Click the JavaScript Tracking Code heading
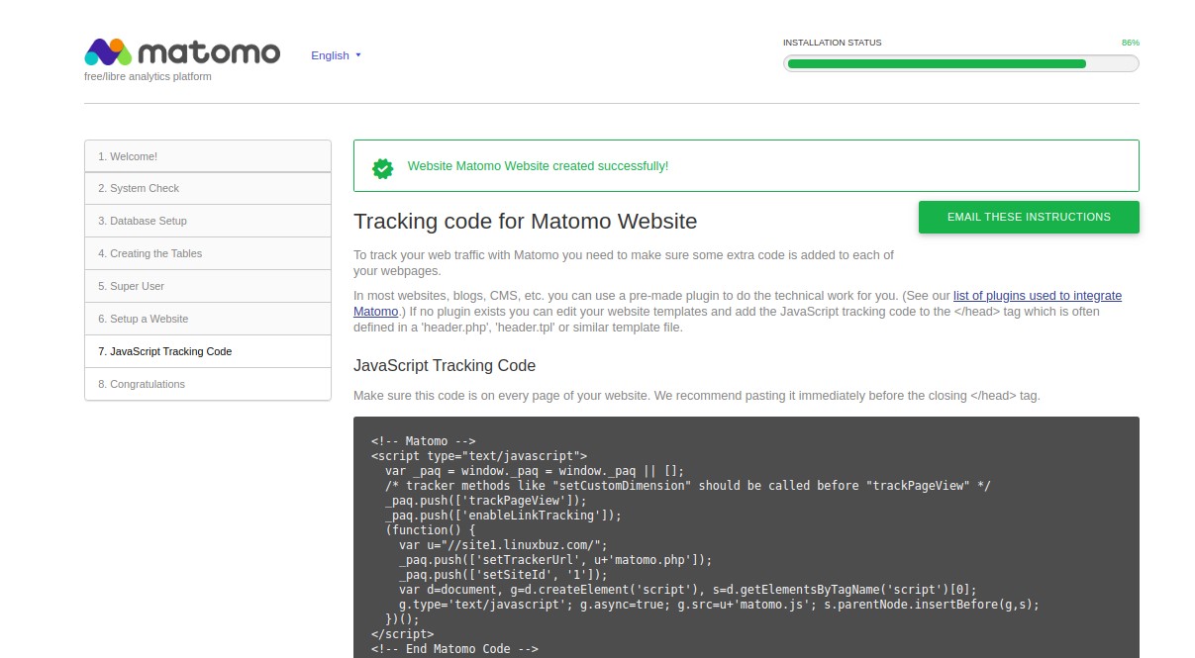Image resolution: width=1195 pixels, height=658 pixels. [445, 365]
